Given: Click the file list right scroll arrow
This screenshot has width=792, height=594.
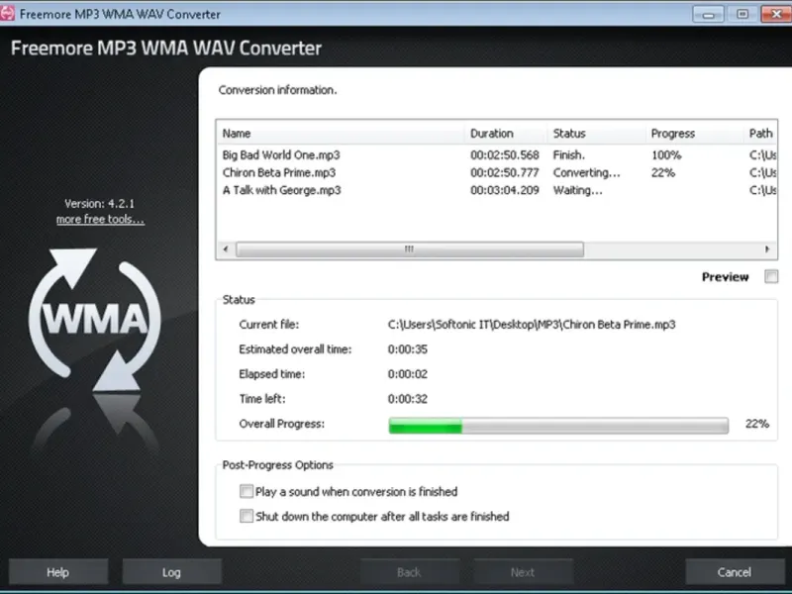Looking at the screenshot, I should 767,249.
